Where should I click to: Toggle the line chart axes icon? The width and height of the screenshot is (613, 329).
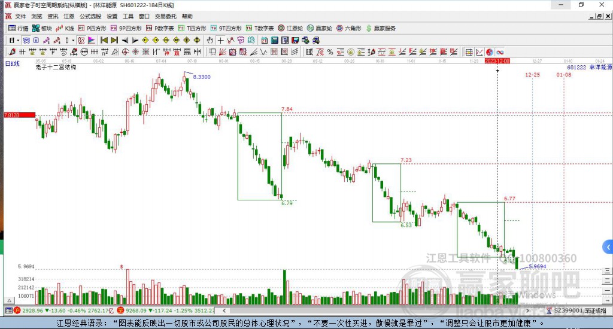[479, 52]
